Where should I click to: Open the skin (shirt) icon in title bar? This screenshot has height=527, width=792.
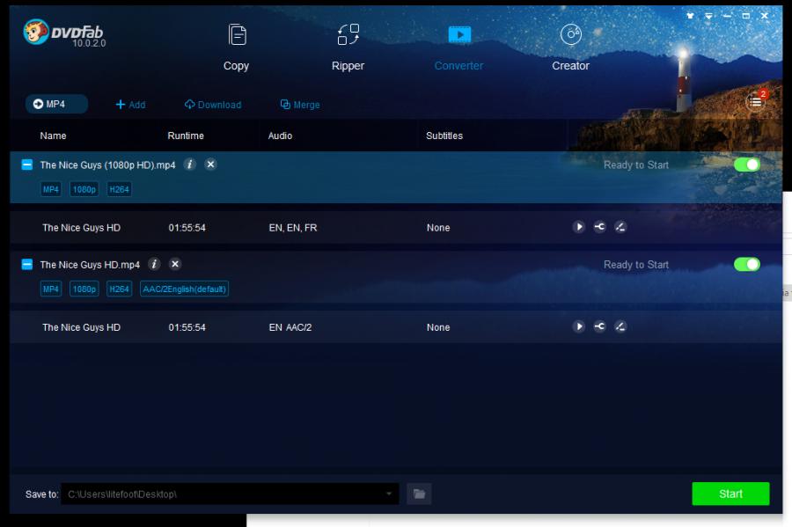[x=690, y=16]
